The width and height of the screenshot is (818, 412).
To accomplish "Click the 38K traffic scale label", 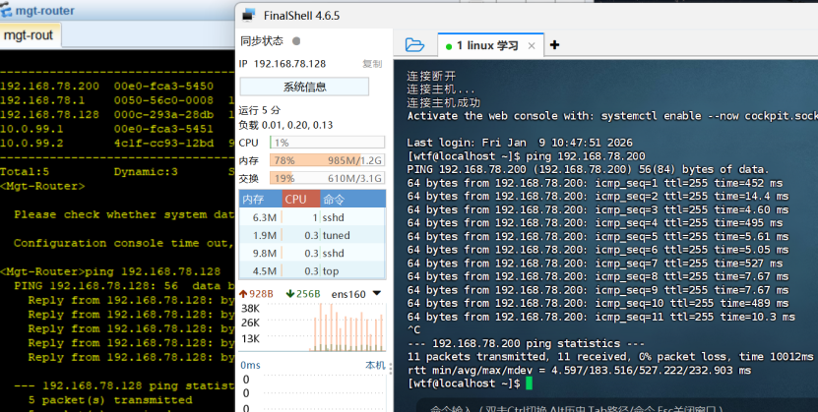I will [x=250, y=309].
